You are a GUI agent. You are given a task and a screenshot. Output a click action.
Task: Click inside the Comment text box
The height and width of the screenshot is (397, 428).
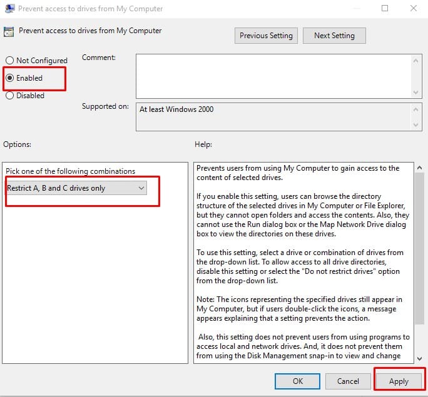[x=274, y=76]
